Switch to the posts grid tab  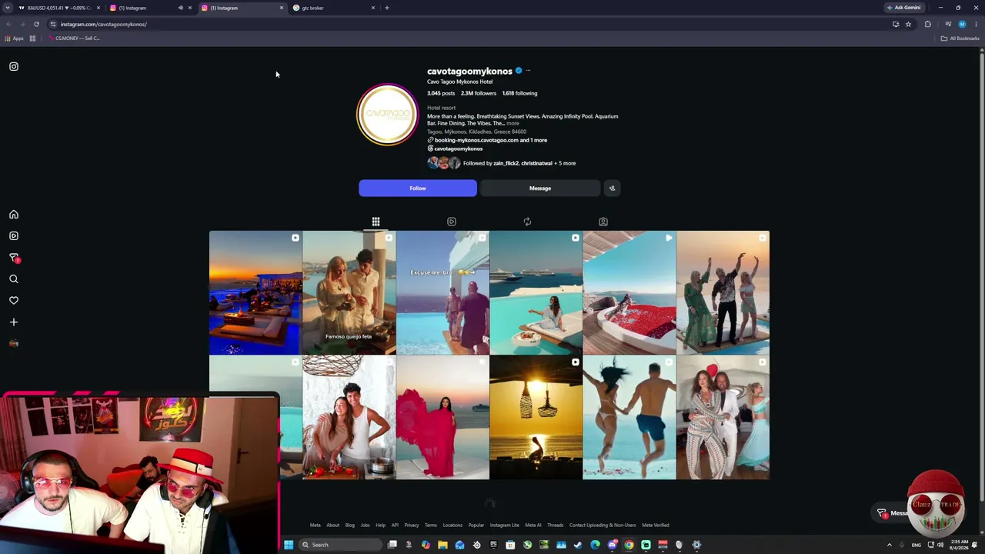[x=376, y=222]
